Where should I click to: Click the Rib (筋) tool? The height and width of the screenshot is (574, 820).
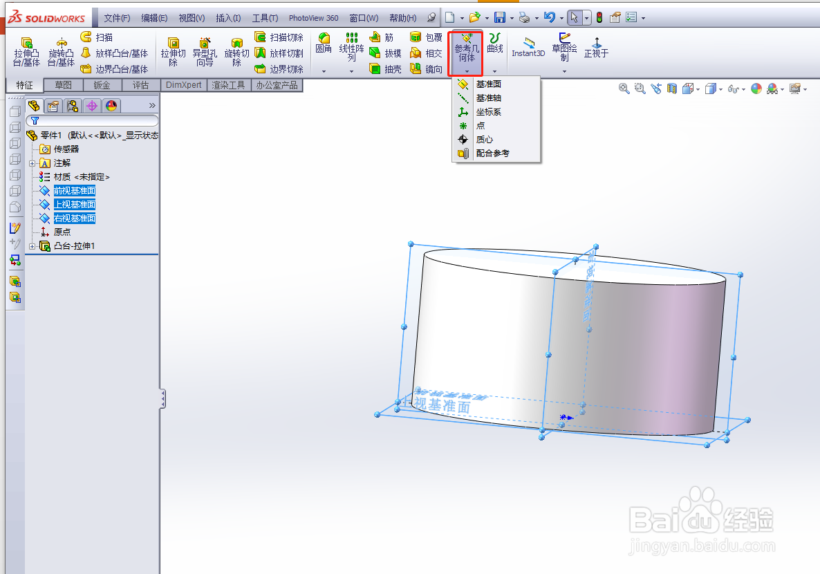pyautogui.click(x=381, y=37)
